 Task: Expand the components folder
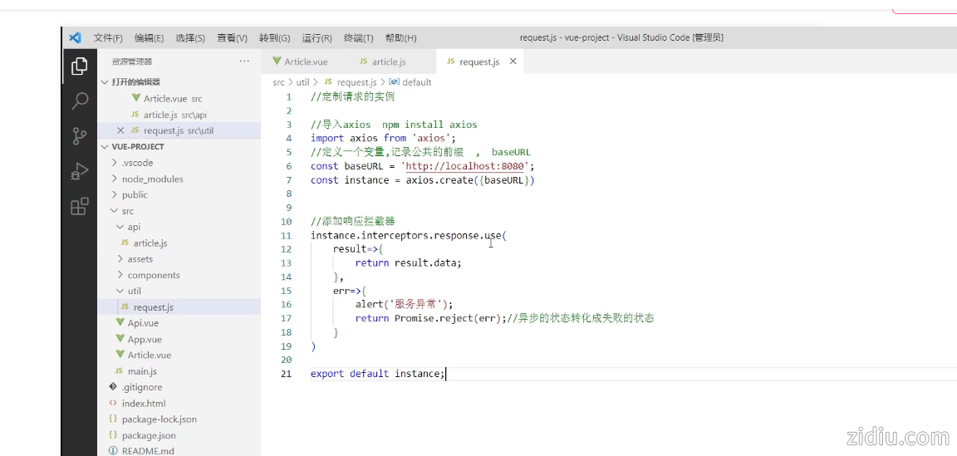153,275
